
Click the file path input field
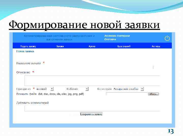(x=127, y=94)
